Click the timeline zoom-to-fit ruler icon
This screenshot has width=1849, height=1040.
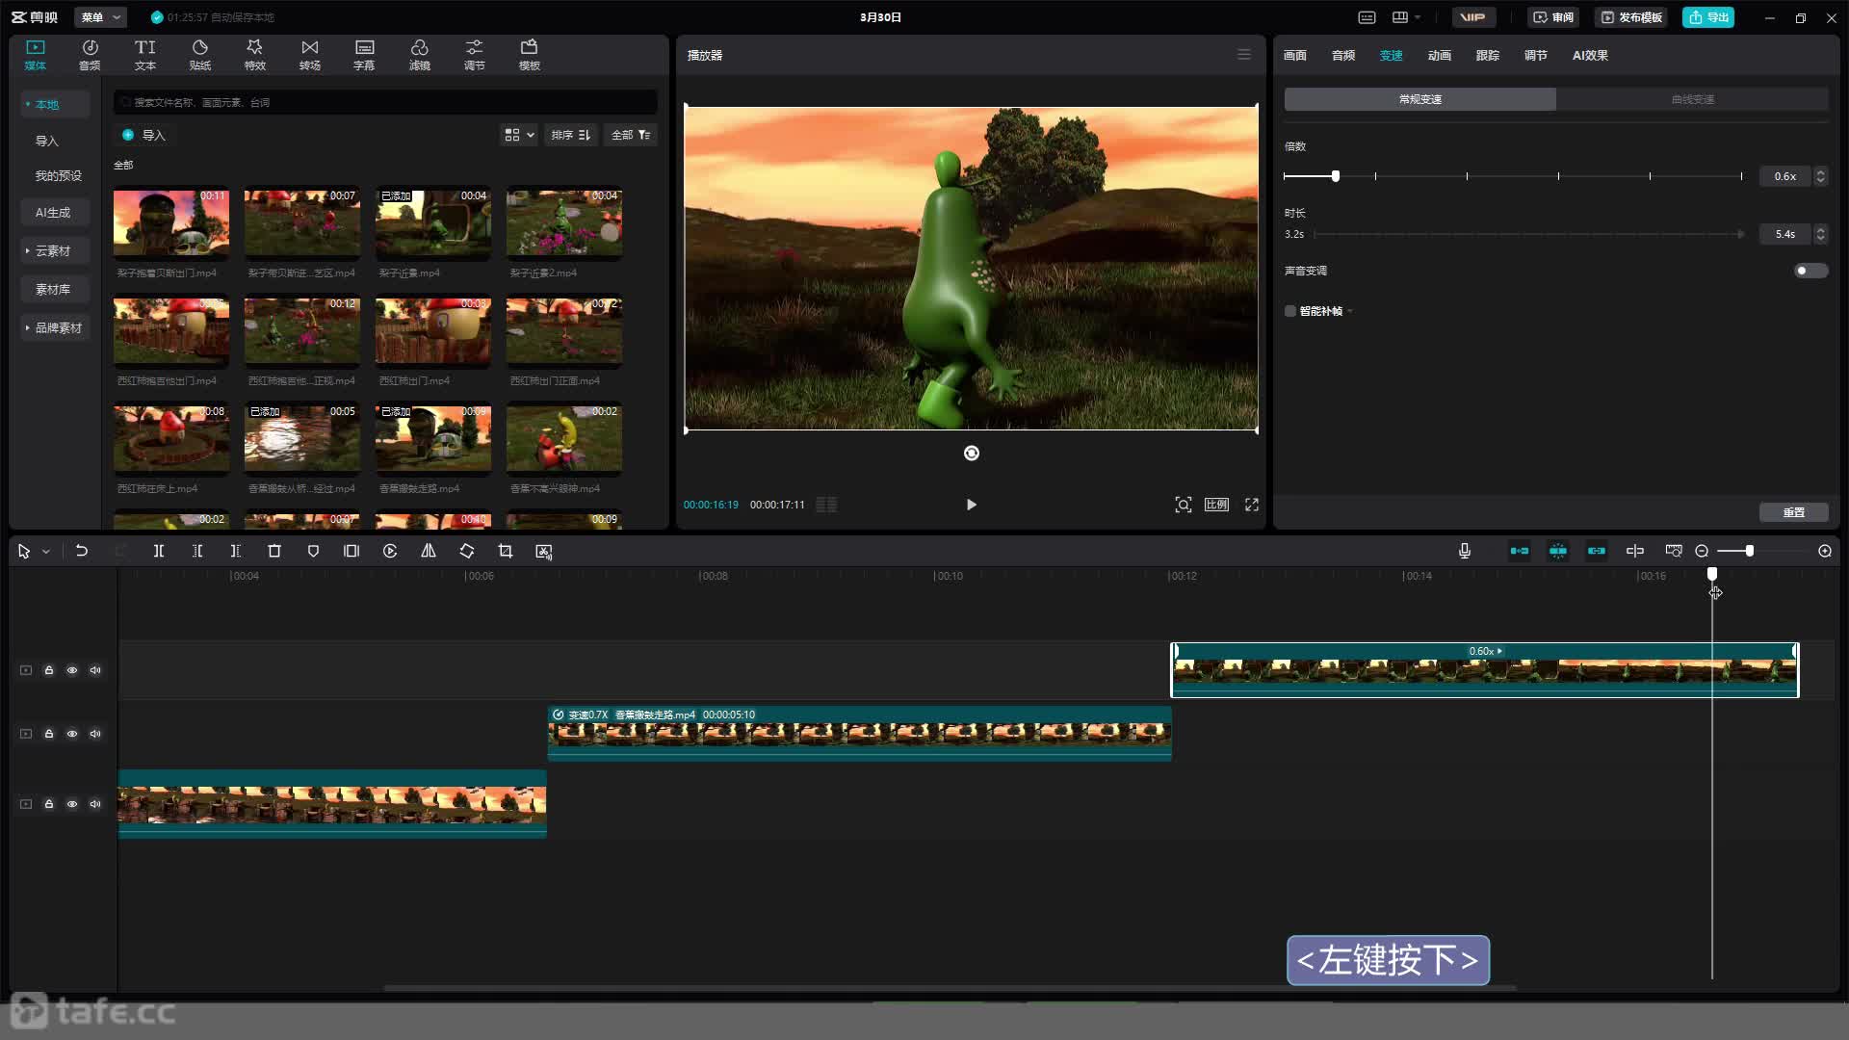(x=1674, y=551)
